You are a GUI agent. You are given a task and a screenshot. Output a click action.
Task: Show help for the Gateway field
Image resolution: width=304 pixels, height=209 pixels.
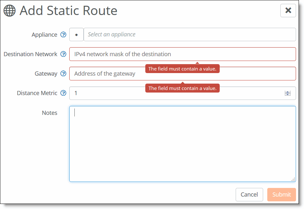tap(63, 74)
